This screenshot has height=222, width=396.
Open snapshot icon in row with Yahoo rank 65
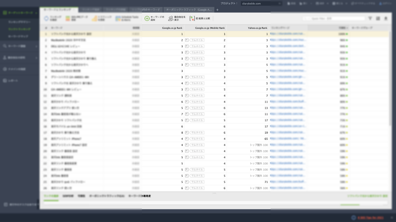click(x=187, y=139)
